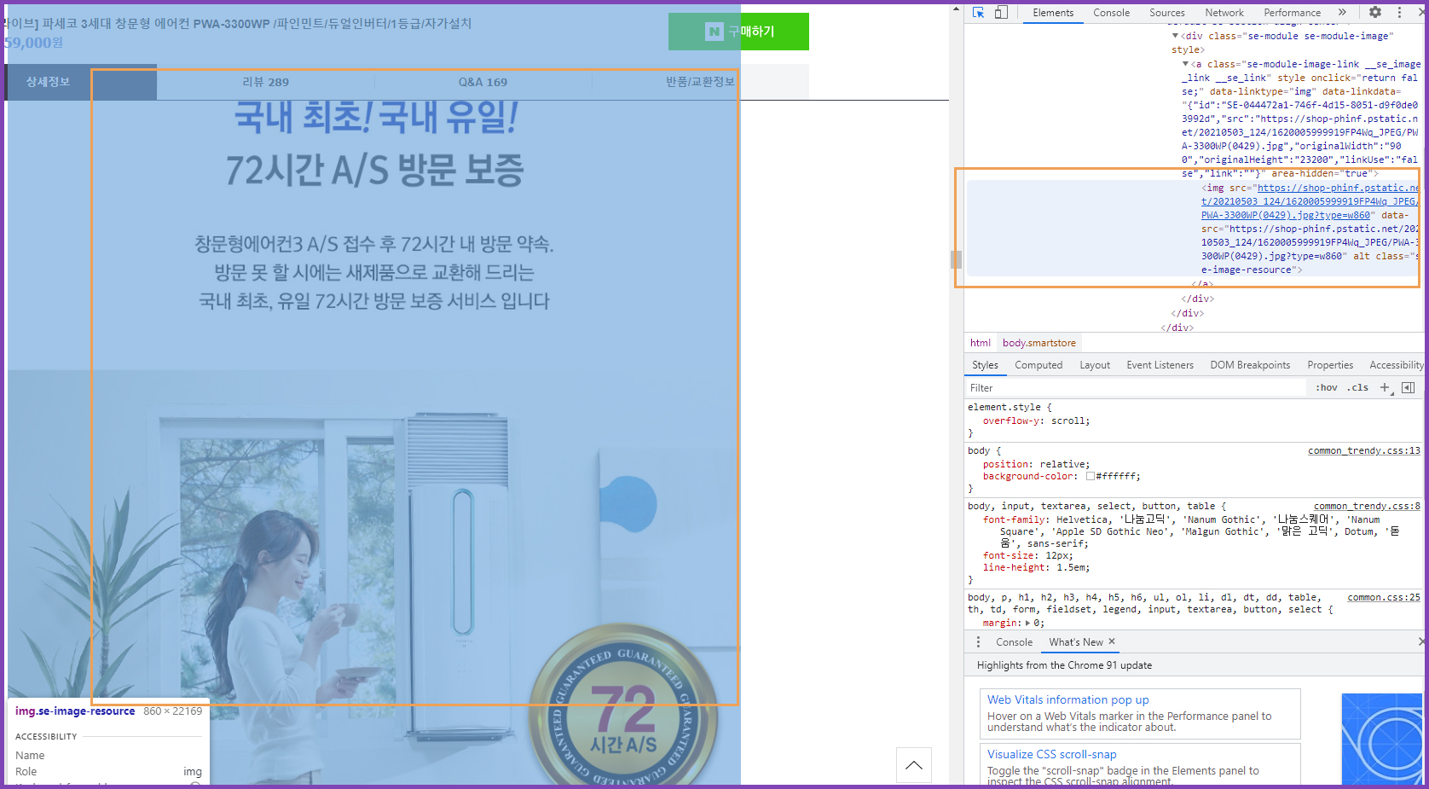1429x789 pixels.
Task: Select the html breadcrumb item
Action: tap(980, 343)
